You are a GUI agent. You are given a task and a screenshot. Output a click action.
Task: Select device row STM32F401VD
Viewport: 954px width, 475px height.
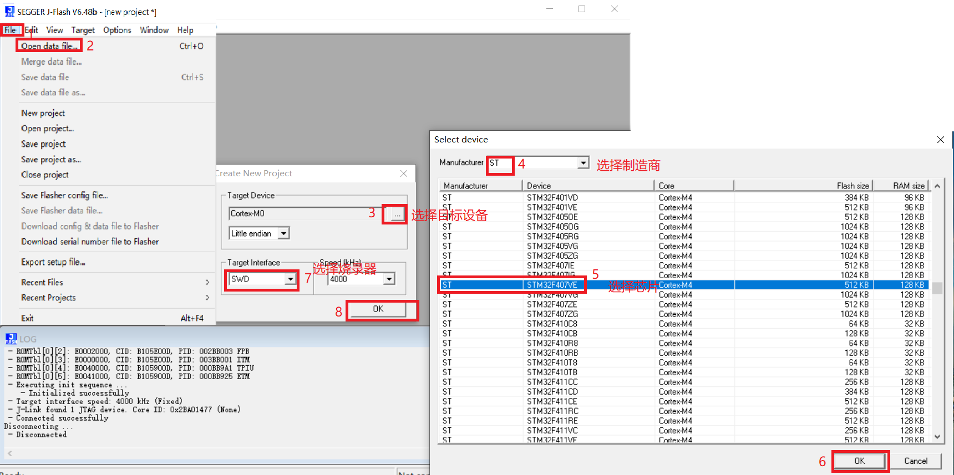pyautogui.click(x=684, y=197)
